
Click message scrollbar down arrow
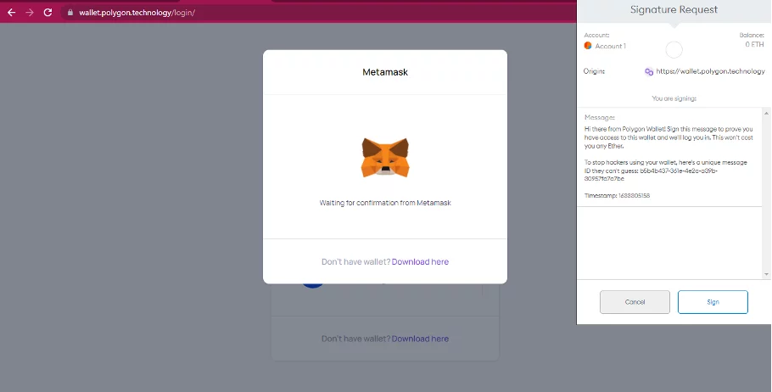pyautogui.click(x=766, y=274)
